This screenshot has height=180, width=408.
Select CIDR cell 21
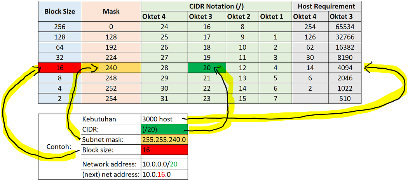click(x=207, y=78)
